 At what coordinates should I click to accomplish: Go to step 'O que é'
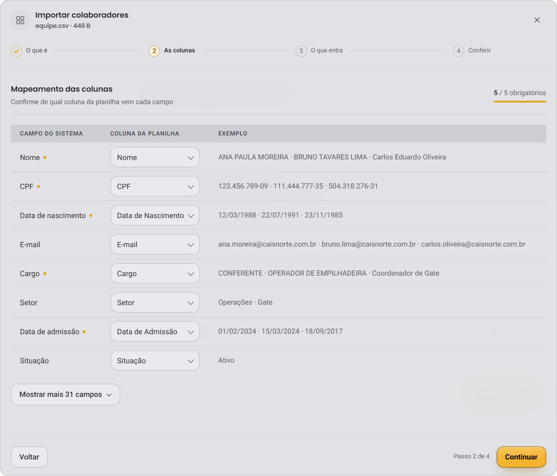[37, 50]
